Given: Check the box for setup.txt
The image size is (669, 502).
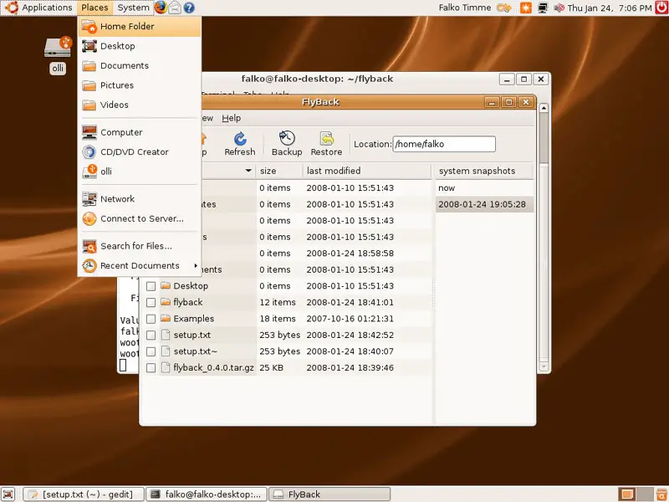Looking at the screenshot, I should click(151, 336).
